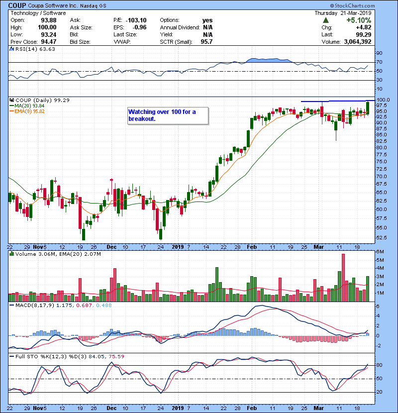Image resolution: width=398 pixels, height=413 pixels.
Task: Click the Last Size: label
Action: tap(125, 34)
